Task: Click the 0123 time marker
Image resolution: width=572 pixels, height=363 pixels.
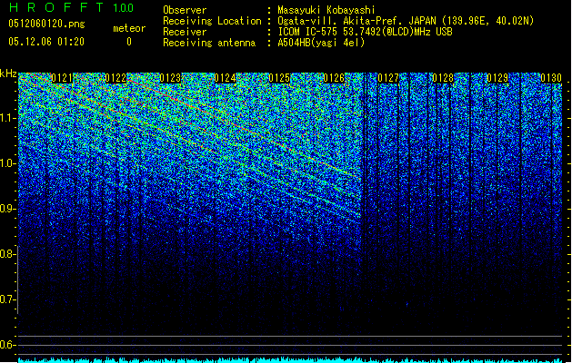Action: [x=170, y=78]
